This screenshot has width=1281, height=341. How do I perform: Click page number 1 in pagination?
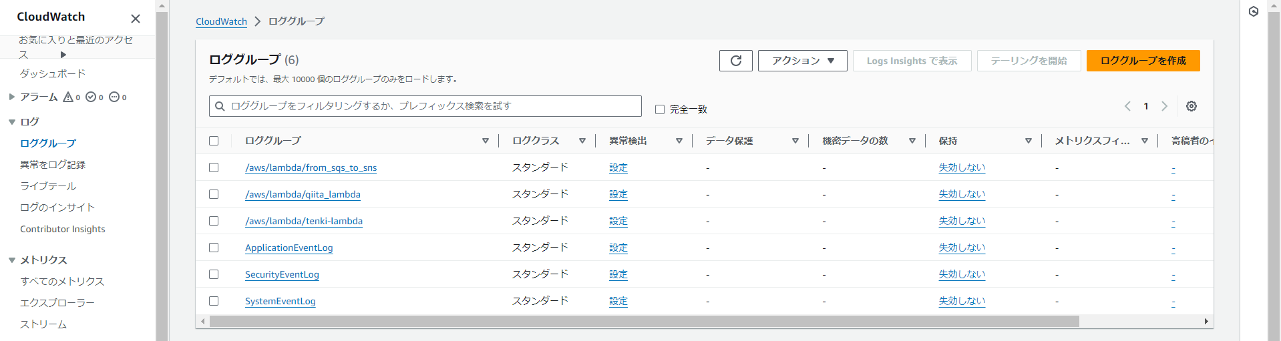click(x=1146, y=106)
